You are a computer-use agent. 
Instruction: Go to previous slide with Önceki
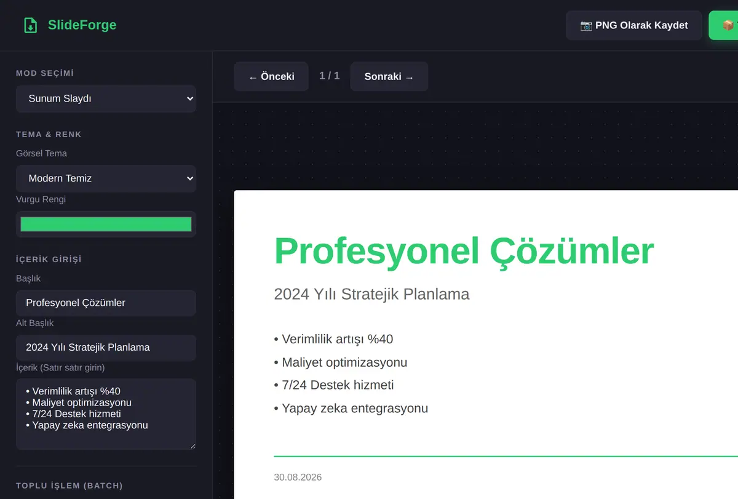271,76
